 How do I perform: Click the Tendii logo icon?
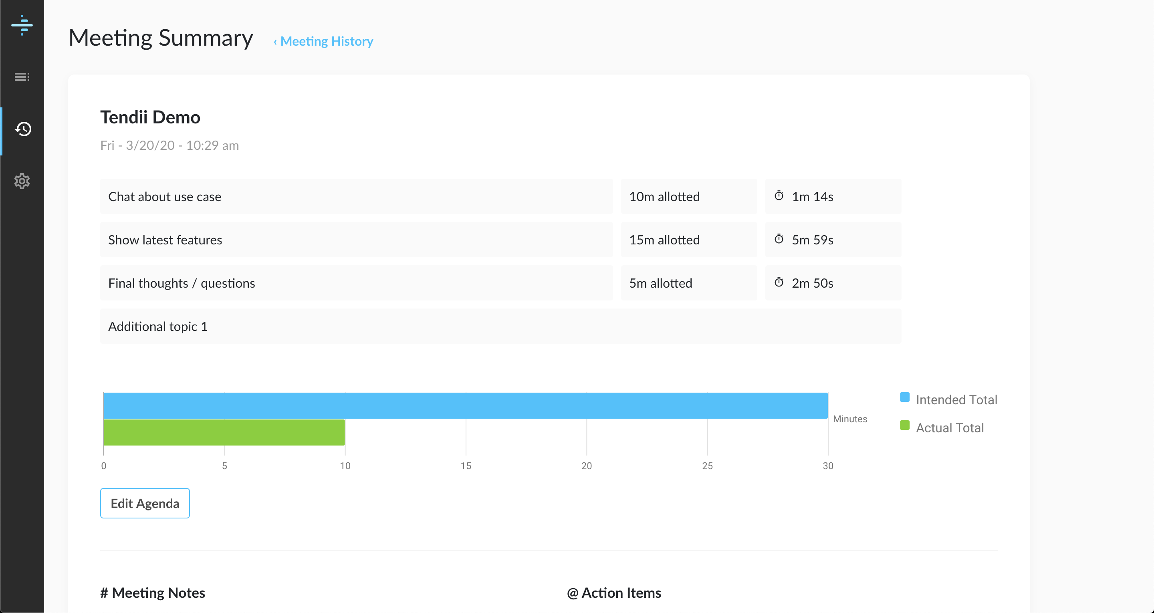click(x=22, y=25)
